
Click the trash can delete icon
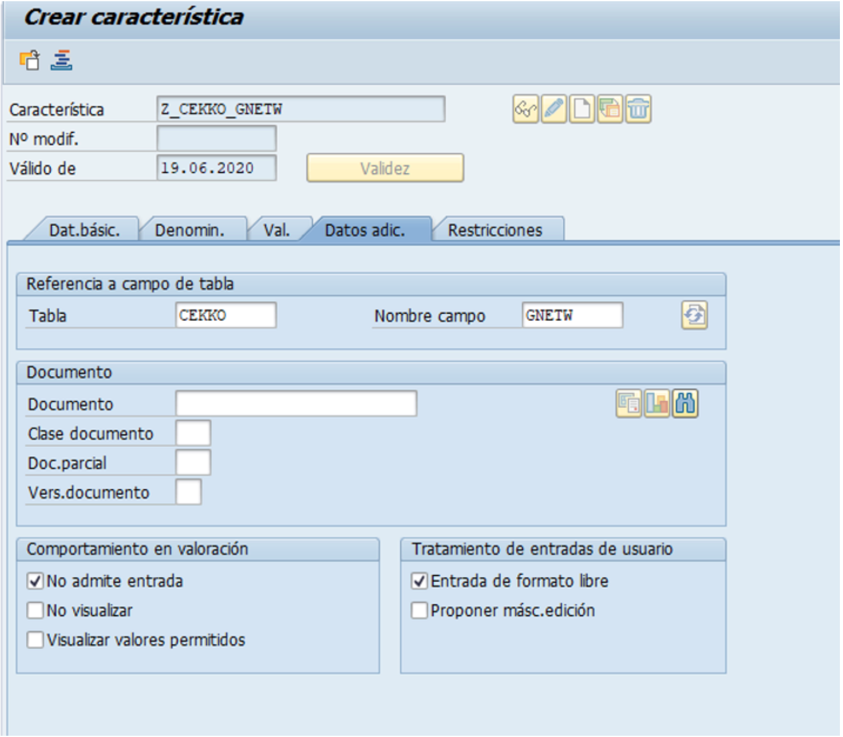point(638,110)
